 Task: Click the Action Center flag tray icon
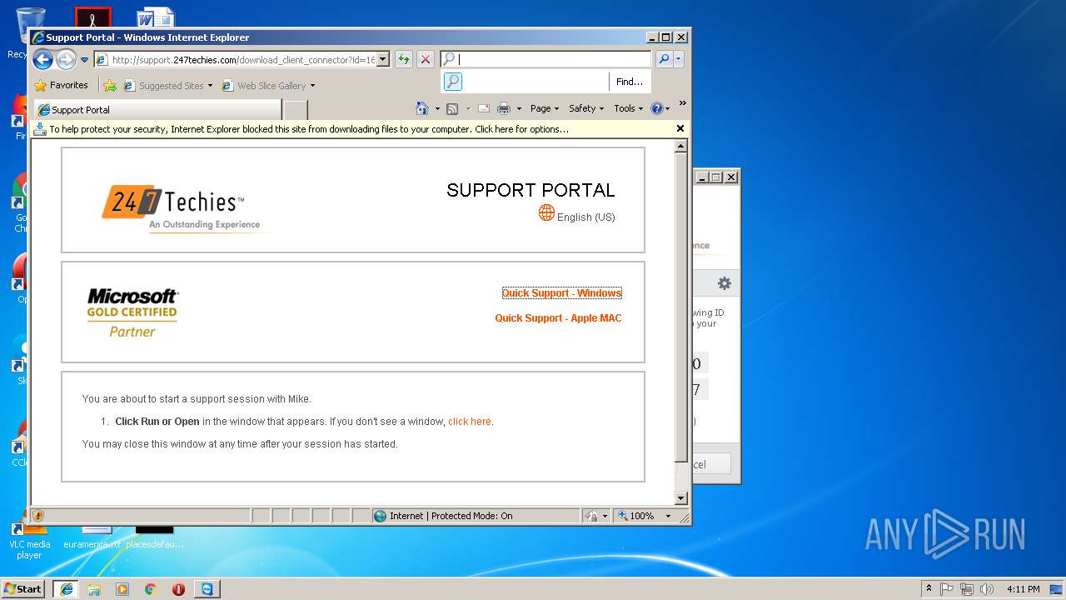[x=948, y=588]
